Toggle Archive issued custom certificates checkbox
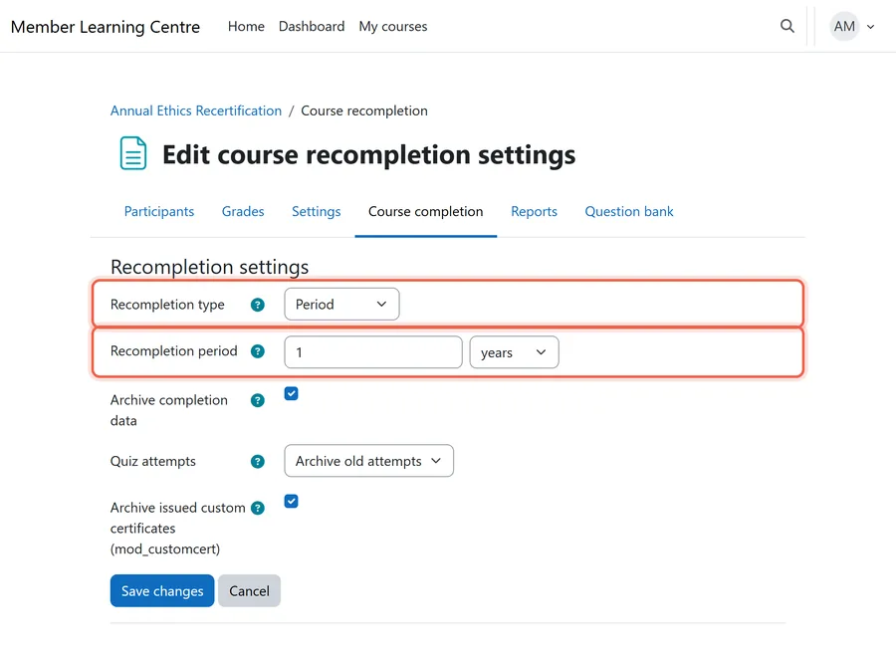896x657 pixels. 291,501
